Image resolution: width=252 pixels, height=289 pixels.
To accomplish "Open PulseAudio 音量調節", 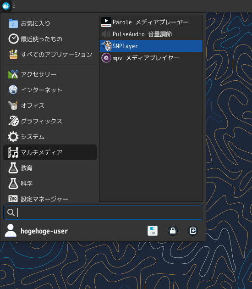I will [x=151, y=34].
